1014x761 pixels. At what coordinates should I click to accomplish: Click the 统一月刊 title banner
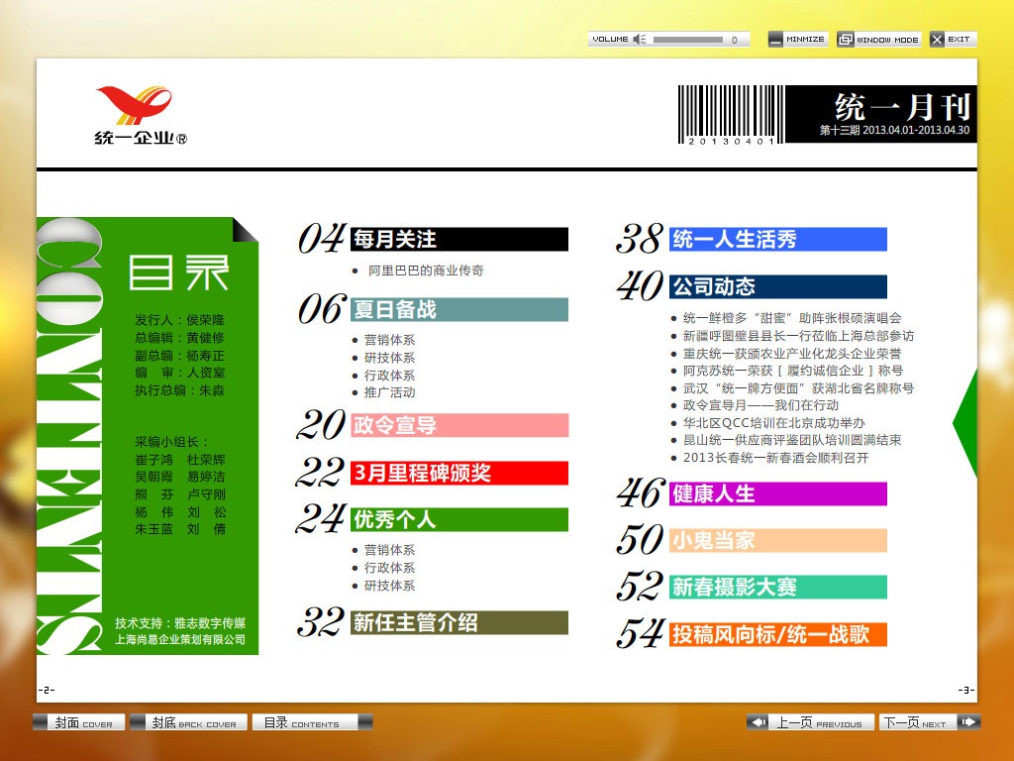pyautogui.click(x=880, y=114)
